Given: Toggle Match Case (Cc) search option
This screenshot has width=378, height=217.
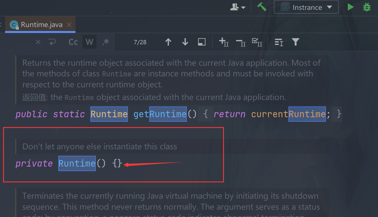Looking at the screenshot, I should click(x=73, y=42).
